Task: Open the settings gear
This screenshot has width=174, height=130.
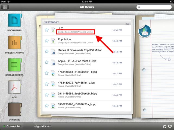Action: [170, 126]
